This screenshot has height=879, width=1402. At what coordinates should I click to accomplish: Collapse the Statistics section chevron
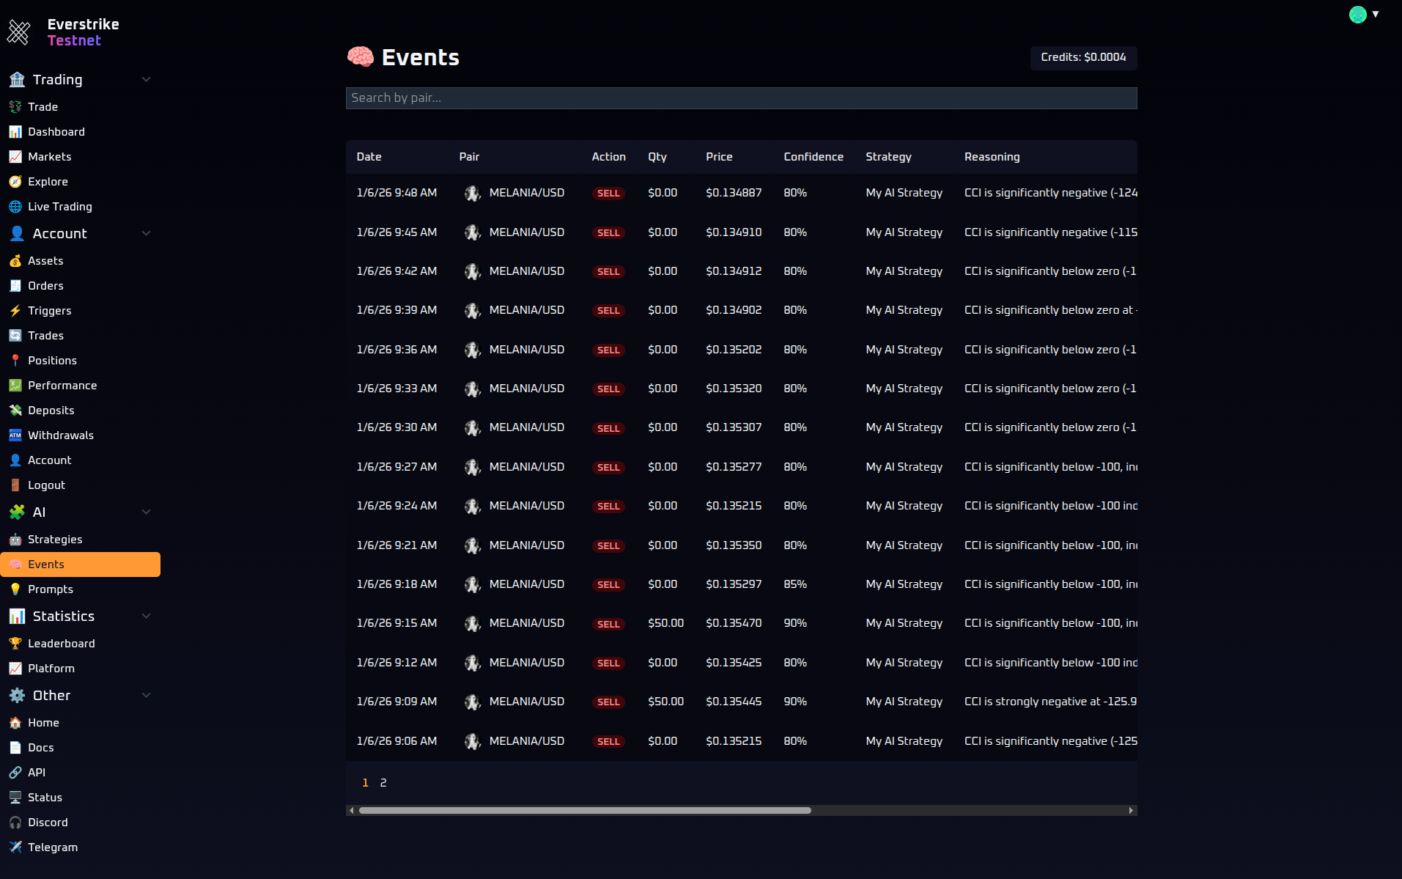coord(146,616)
